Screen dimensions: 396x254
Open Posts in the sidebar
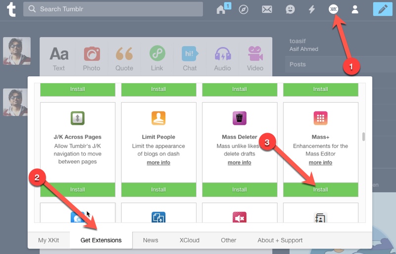pyautogui.click(x=297, y=64)
